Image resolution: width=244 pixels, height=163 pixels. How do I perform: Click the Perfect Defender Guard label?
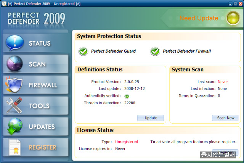113,51
